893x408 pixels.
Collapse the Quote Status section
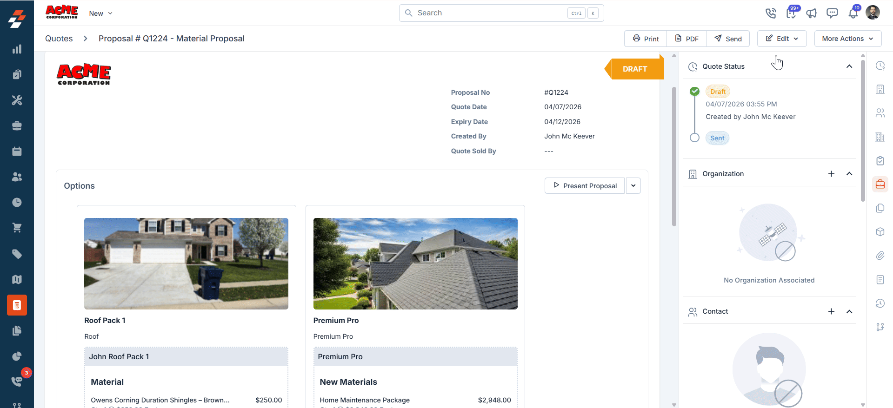849,66
